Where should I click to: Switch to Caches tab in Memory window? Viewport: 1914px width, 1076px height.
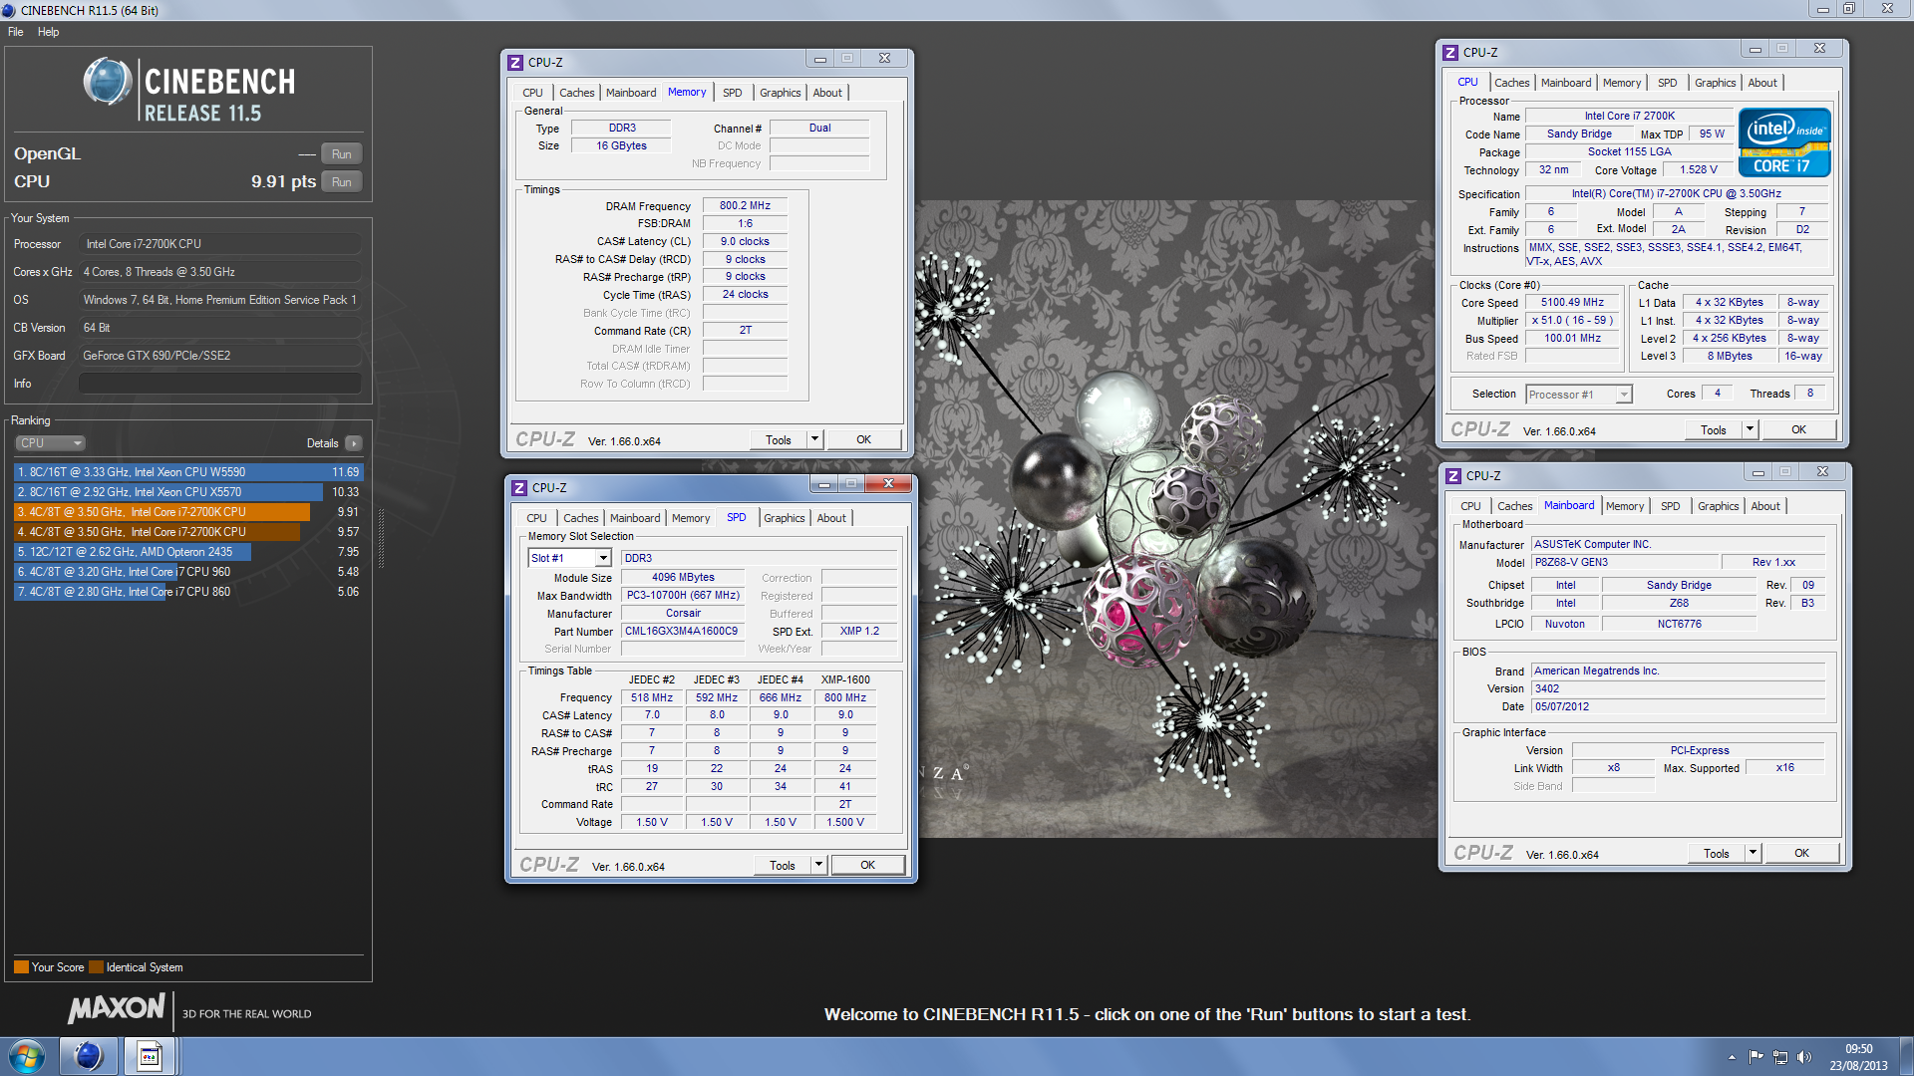click(x=576, y=93)
